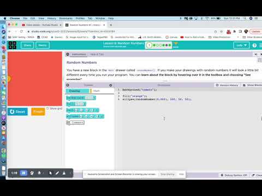Enable the Show grid checkbox
Image resolution: width=262 pixels, height=196 pixels.
47,108
